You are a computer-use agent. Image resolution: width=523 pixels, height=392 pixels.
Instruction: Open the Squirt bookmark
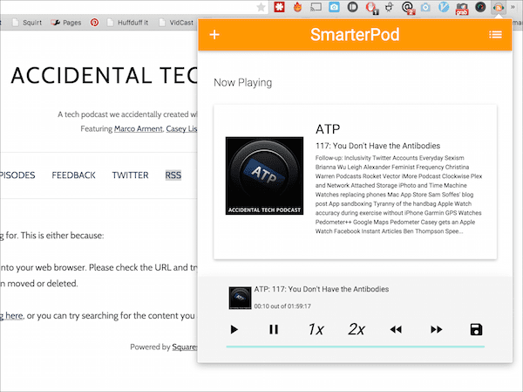pyautogui.click(x=27, y=23)
